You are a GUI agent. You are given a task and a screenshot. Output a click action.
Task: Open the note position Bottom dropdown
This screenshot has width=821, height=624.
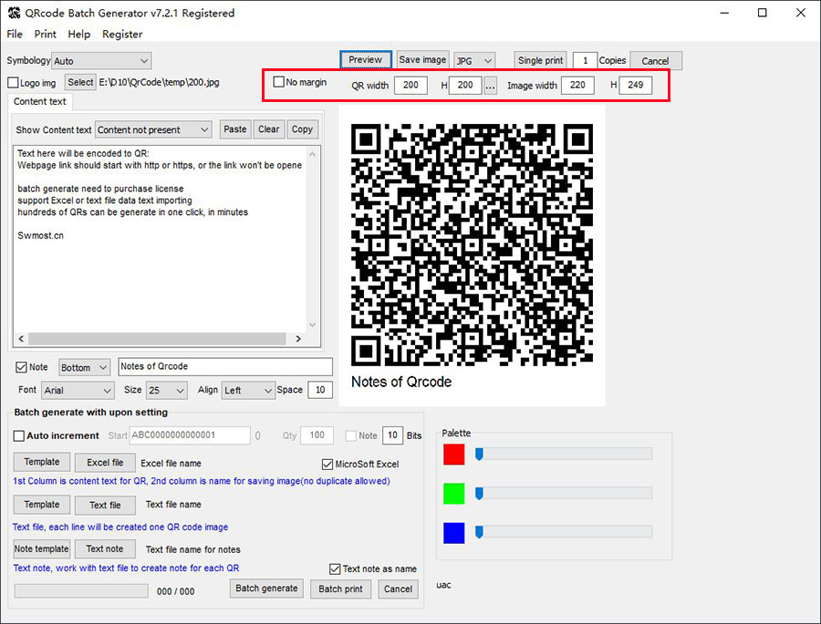point(84,368)
